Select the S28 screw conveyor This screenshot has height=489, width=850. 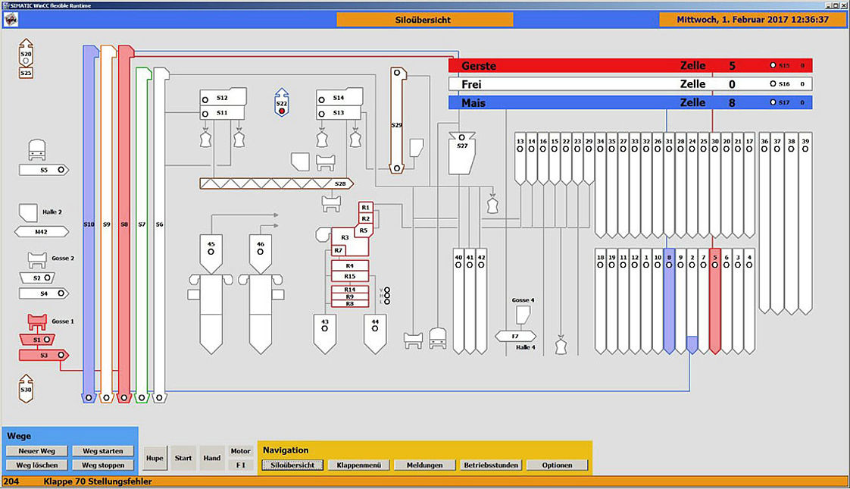coord(277,183)
